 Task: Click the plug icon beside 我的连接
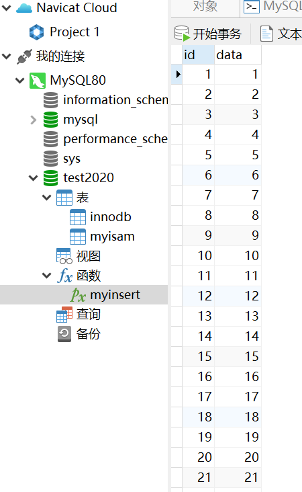(x=24, y=56)
